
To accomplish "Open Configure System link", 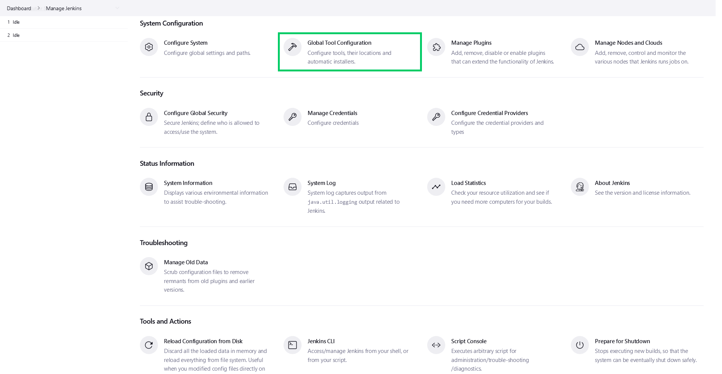I will tap(186, 43).
